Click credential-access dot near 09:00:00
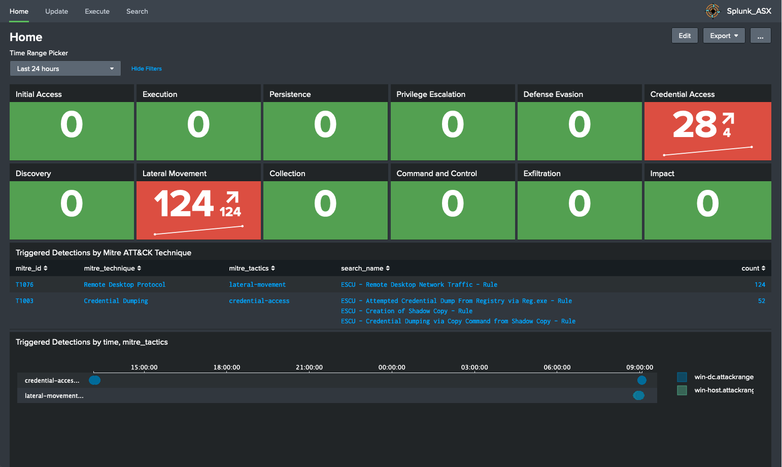The image size is (782, 467). 642,380
